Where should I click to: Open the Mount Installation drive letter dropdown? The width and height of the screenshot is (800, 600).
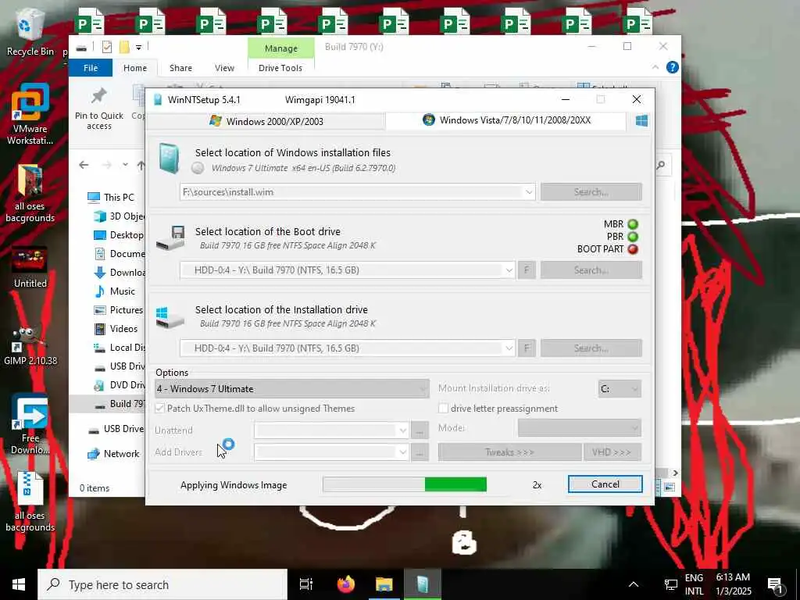tap(620, 389)
